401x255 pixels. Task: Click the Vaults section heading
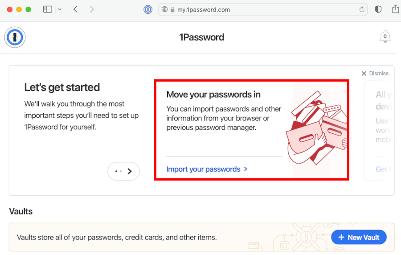21,211
